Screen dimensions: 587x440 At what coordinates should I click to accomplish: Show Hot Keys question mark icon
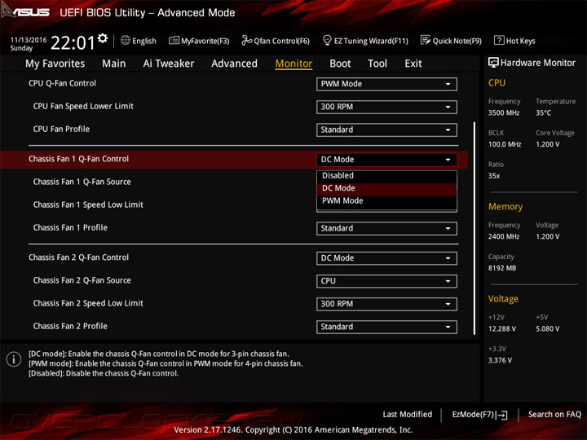499,40
